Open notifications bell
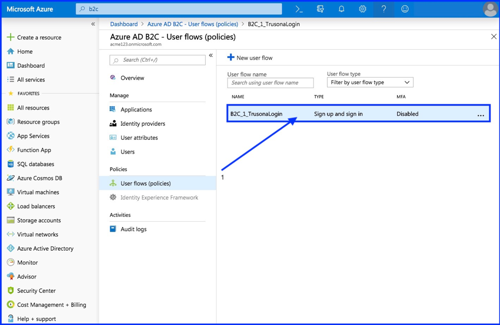This screenshot has height=325, width=500. (341, 9)
